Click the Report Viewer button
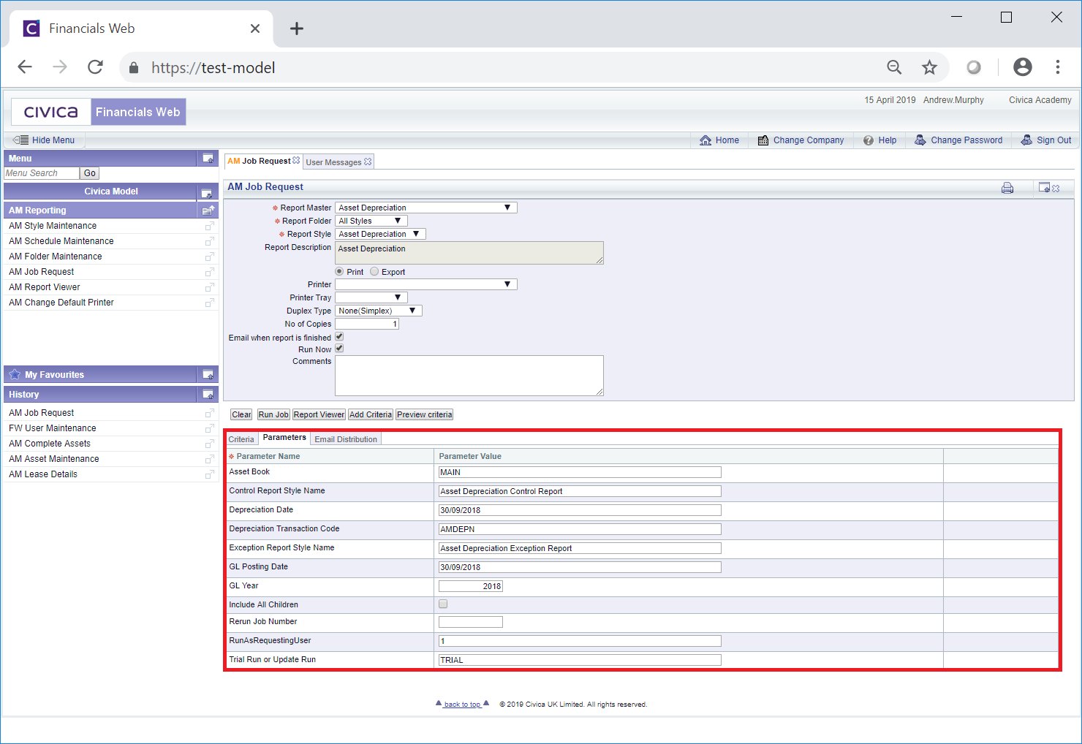The height and width of the screenshot is (744, 1082). 319,414
